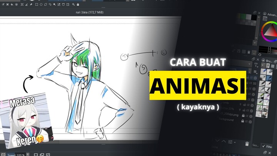Select the Smart Patch tool
This screenshot has height=156, width=277.
[8, 4]
